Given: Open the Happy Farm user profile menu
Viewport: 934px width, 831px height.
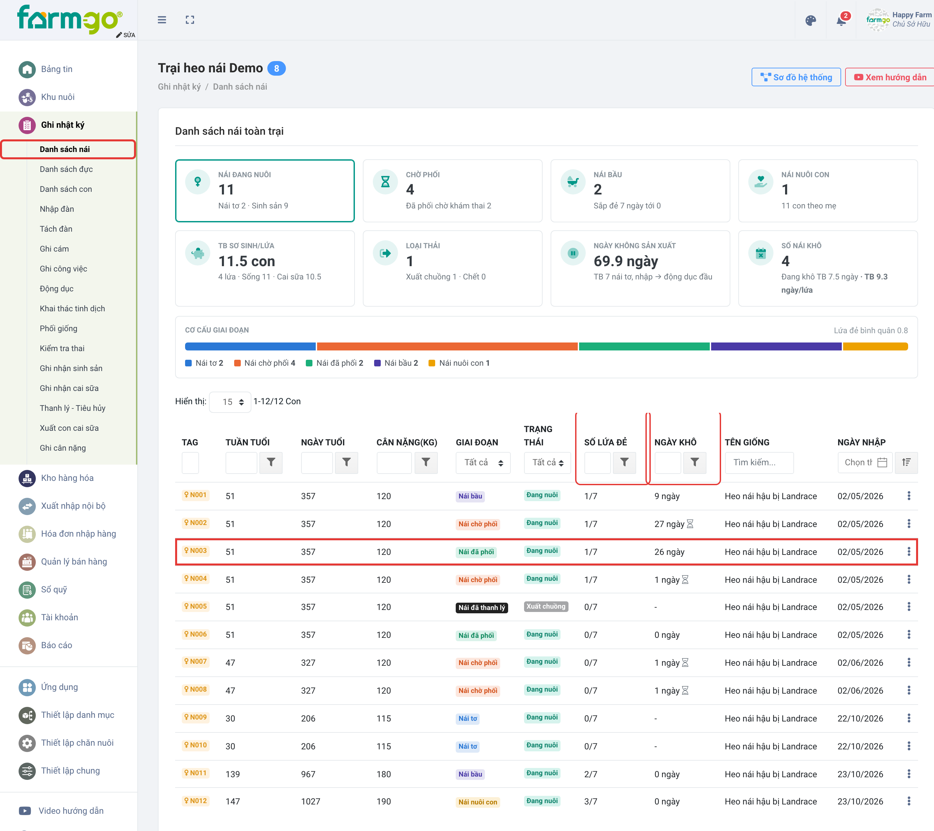Looking at the screenshot, I should [x=899, y=20].
